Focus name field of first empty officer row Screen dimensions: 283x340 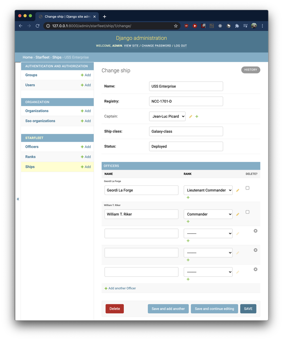pyautogui.click(x=141, y=233)
